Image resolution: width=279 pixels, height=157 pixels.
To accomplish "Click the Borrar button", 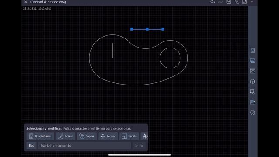I will 65,136.
